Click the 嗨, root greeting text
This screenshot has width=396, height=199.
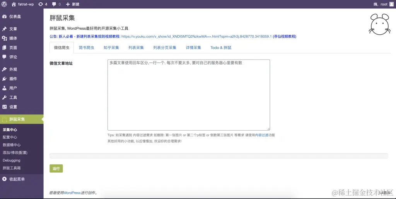(x=381, y=4)
